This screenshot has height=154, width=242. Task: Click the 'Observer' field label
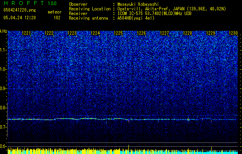(x=78, y=4)
